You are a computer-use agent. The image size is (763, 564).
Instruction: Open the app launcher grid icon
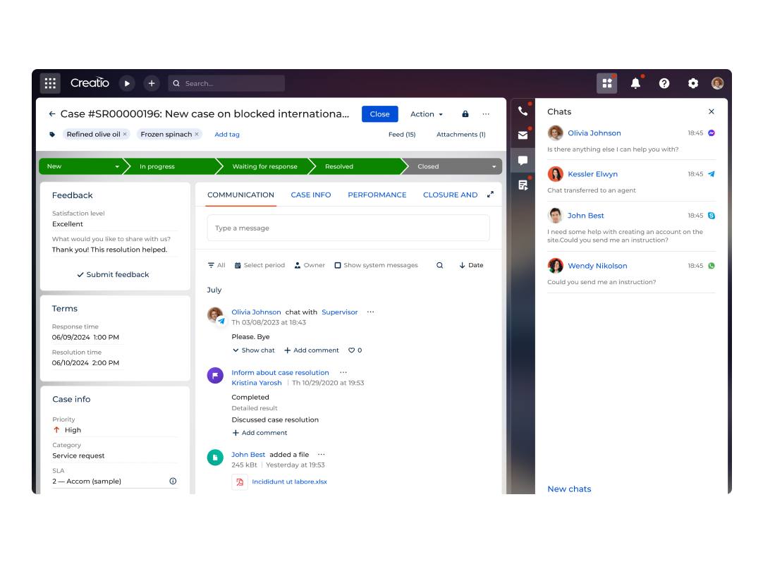(x=50, y=82)
